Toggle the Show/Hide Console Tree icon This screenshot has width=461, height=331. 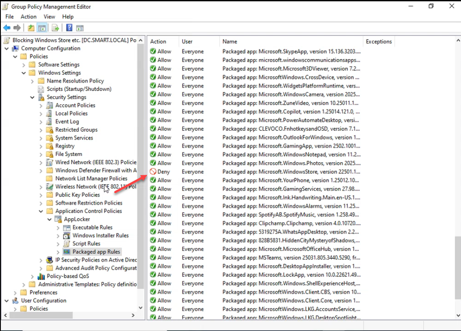(42, 28)
